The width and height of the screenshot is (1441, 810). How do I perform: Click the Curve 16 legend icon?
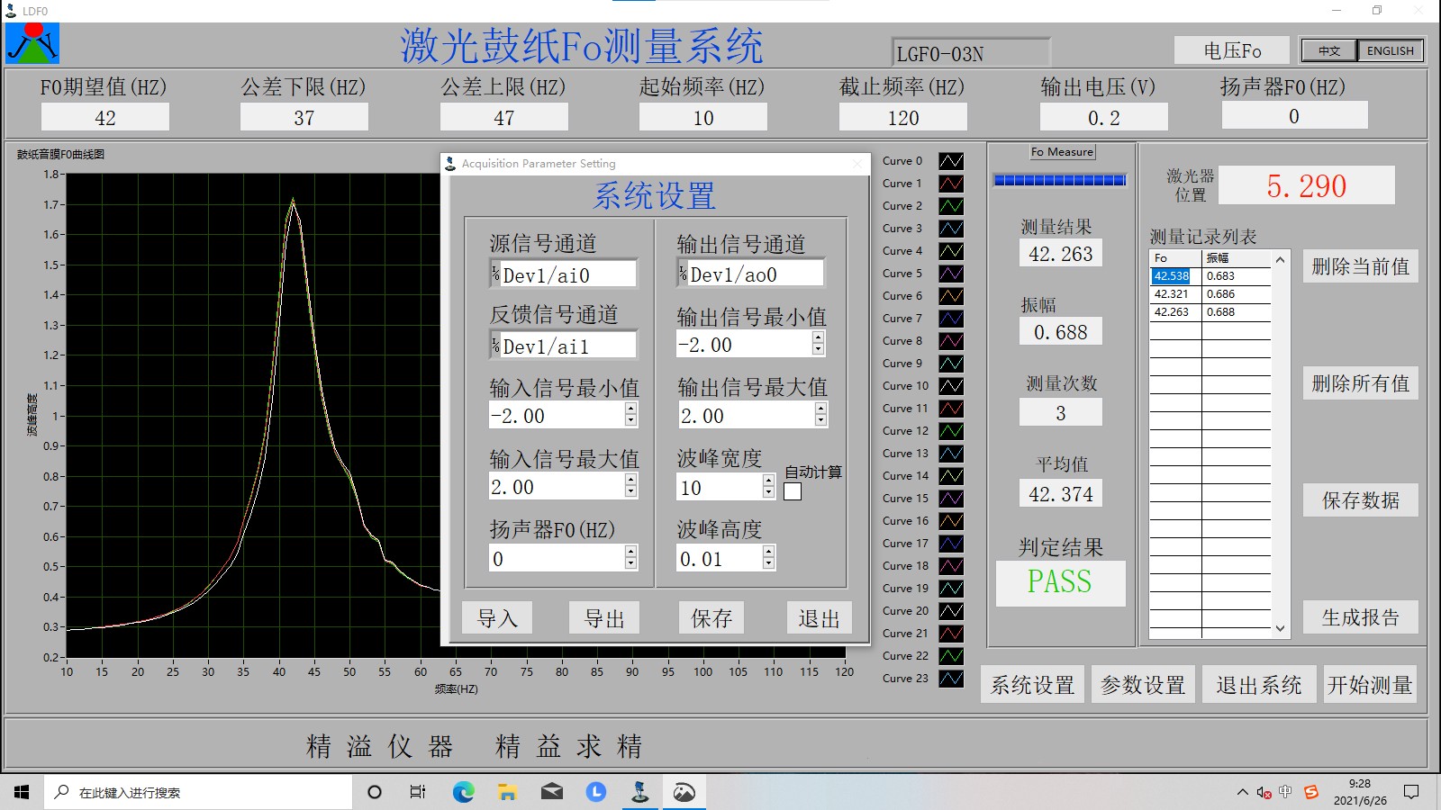point(951,521)
